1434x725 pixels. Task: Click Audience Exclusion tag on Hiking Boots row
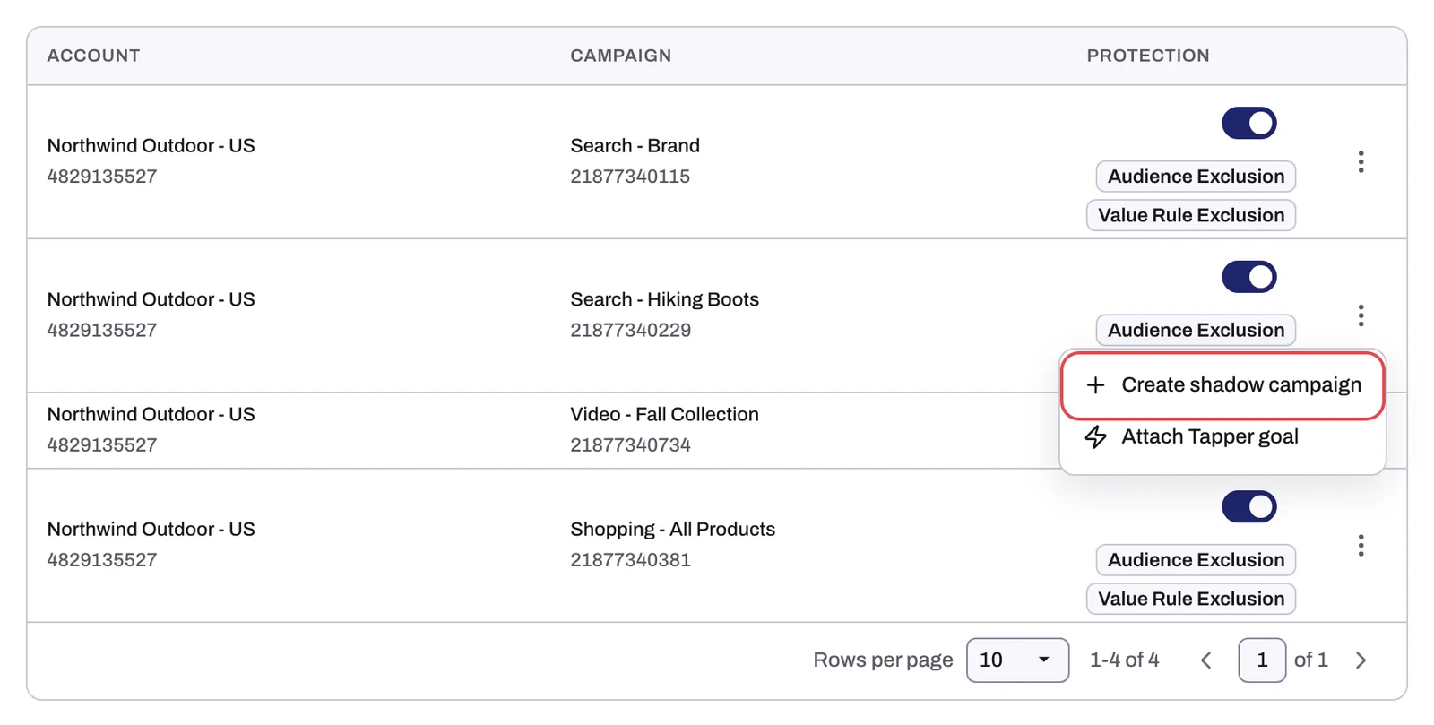pos(1196,330)
